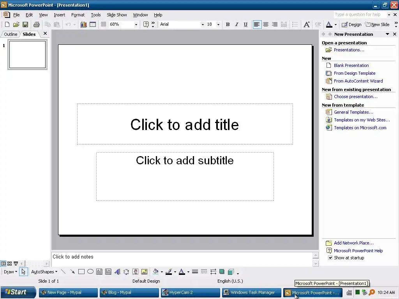Toggle Center alignment
The height and width of the screenshot is (299, 399).
point(266,25)
